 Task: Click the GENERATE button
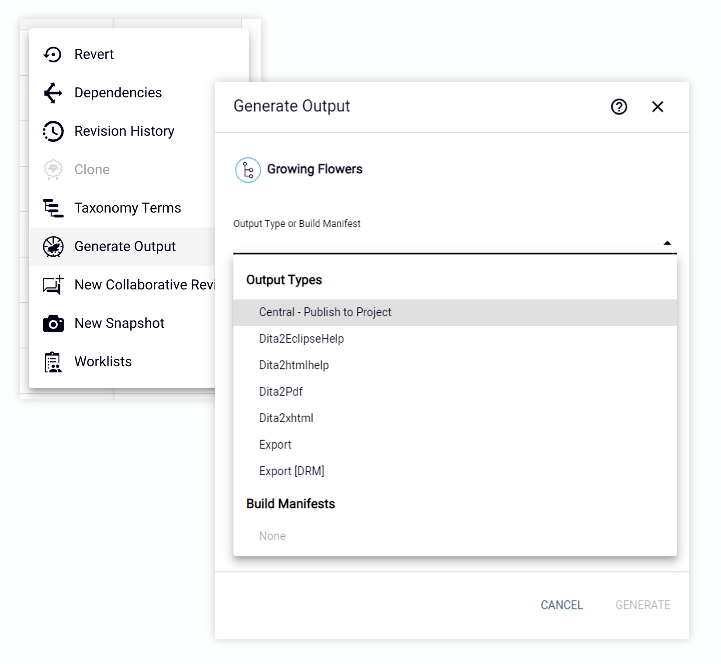click(643, 605)
